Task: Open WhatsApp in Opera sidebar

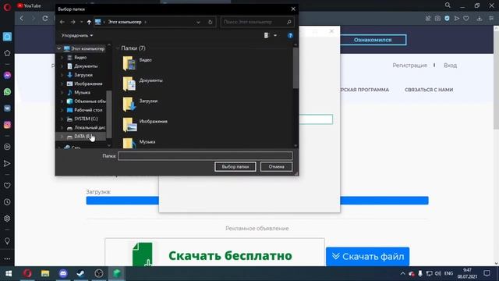Action: click(x=7, y=92)
